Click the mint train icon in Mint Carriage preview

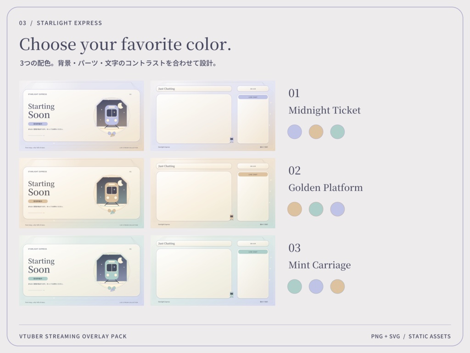point(112,269)
